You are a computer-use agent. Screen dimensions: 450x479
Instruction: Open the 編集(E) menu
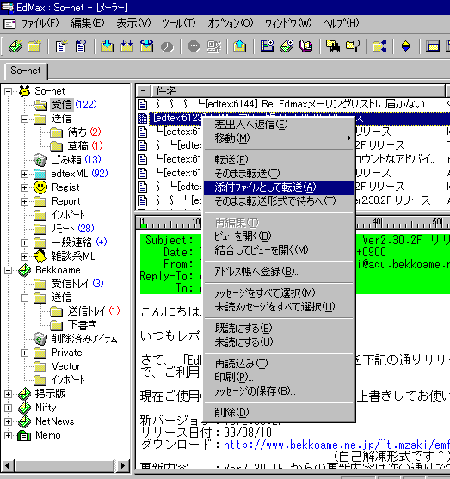pos(88,23)
